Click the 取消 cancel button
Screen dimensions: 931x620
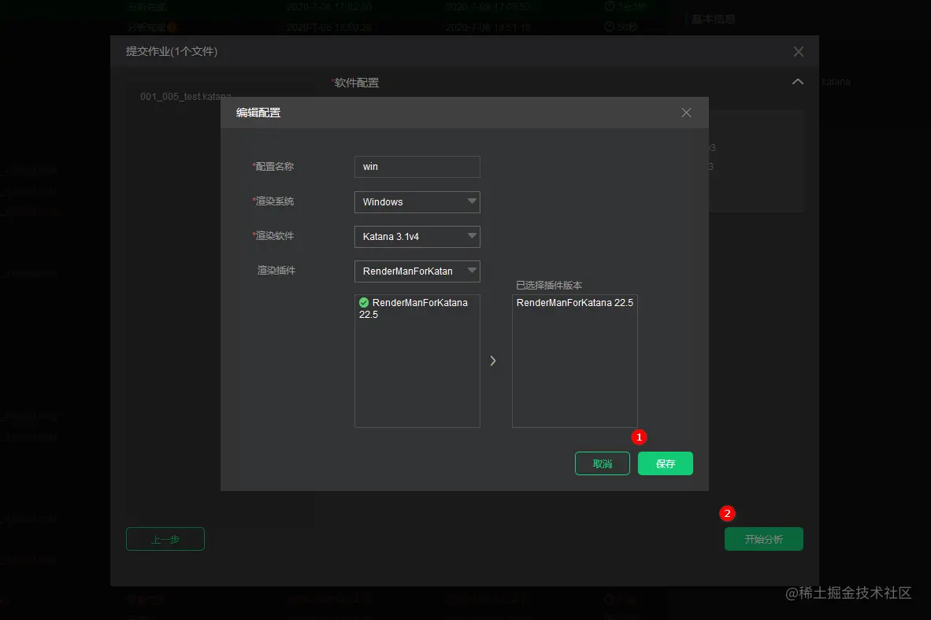[x=602, y=463]
